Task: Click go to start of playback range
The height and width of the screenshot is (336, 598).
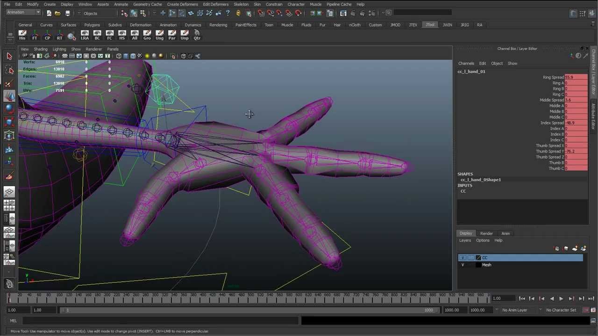Action: (x=522, y=299)
